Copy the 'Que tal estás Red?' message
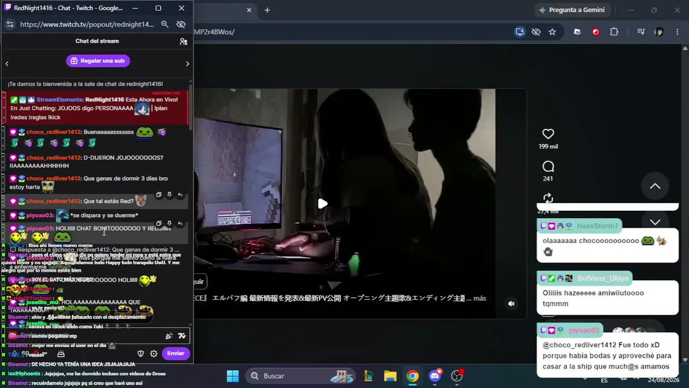689x388 pixels. coord(159,195)
